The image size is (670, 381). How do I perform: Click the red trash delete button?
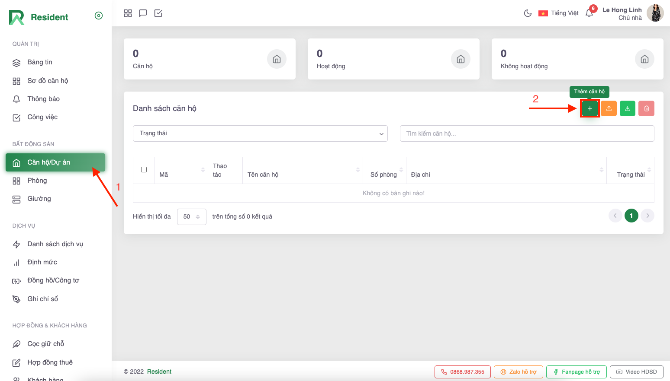646,108
